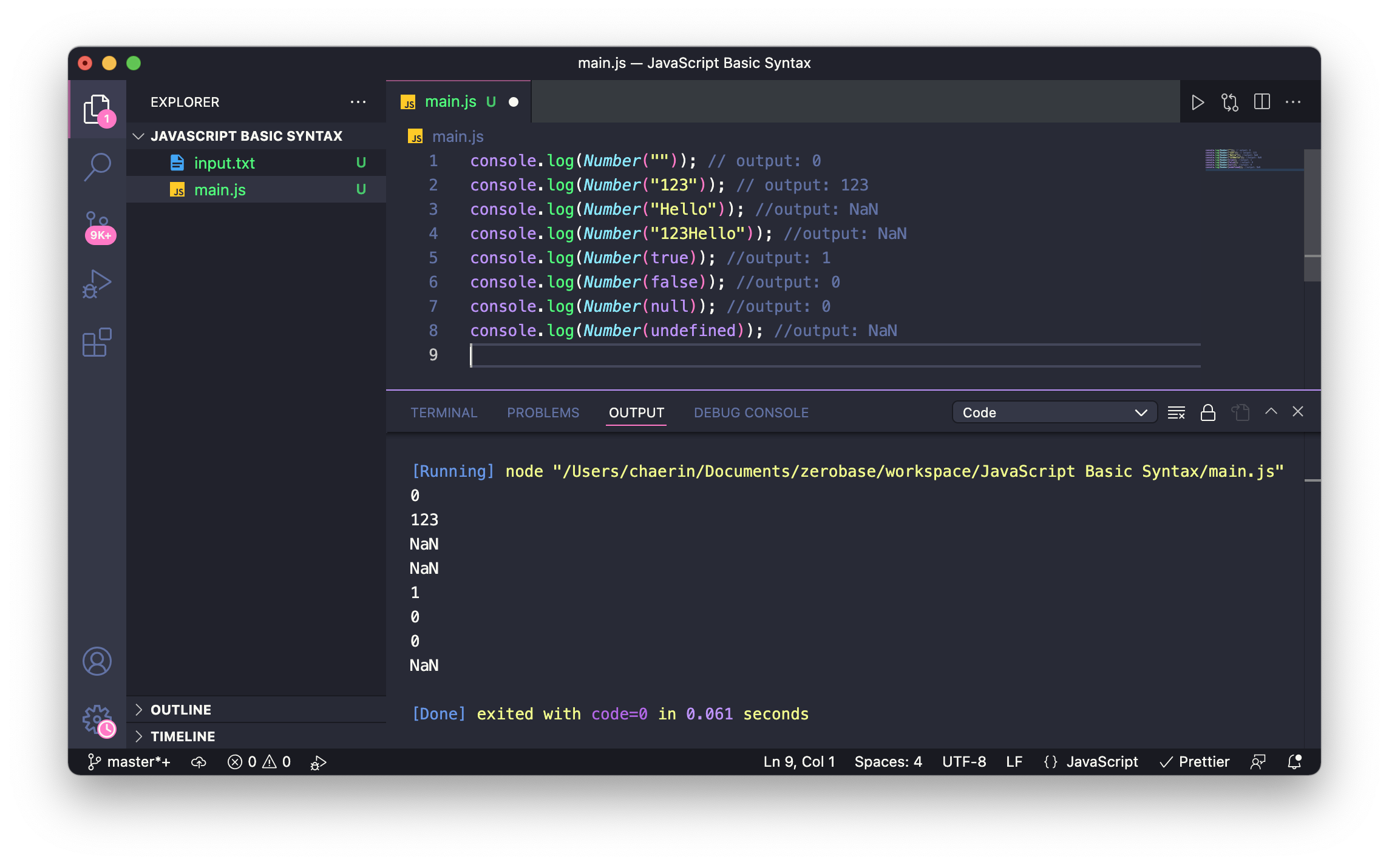Open the Run and Debug view

(97, 284)
